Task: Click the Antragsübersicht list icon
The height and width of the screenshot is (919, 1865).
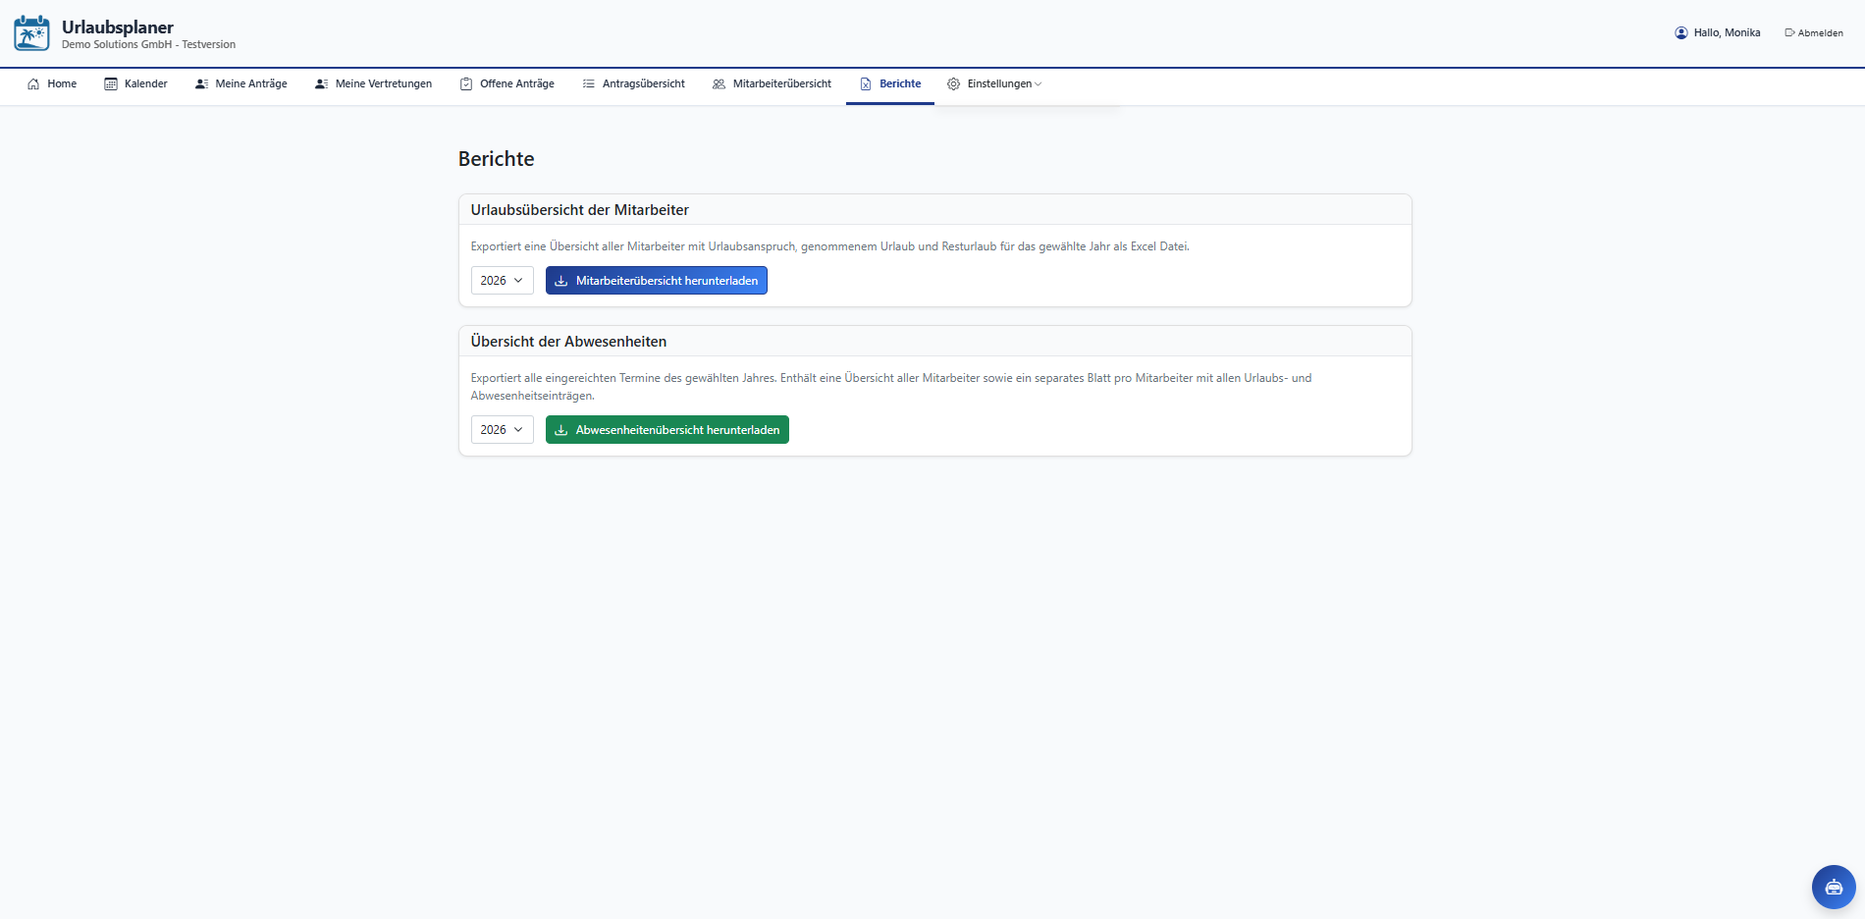Action: (589, 83)
